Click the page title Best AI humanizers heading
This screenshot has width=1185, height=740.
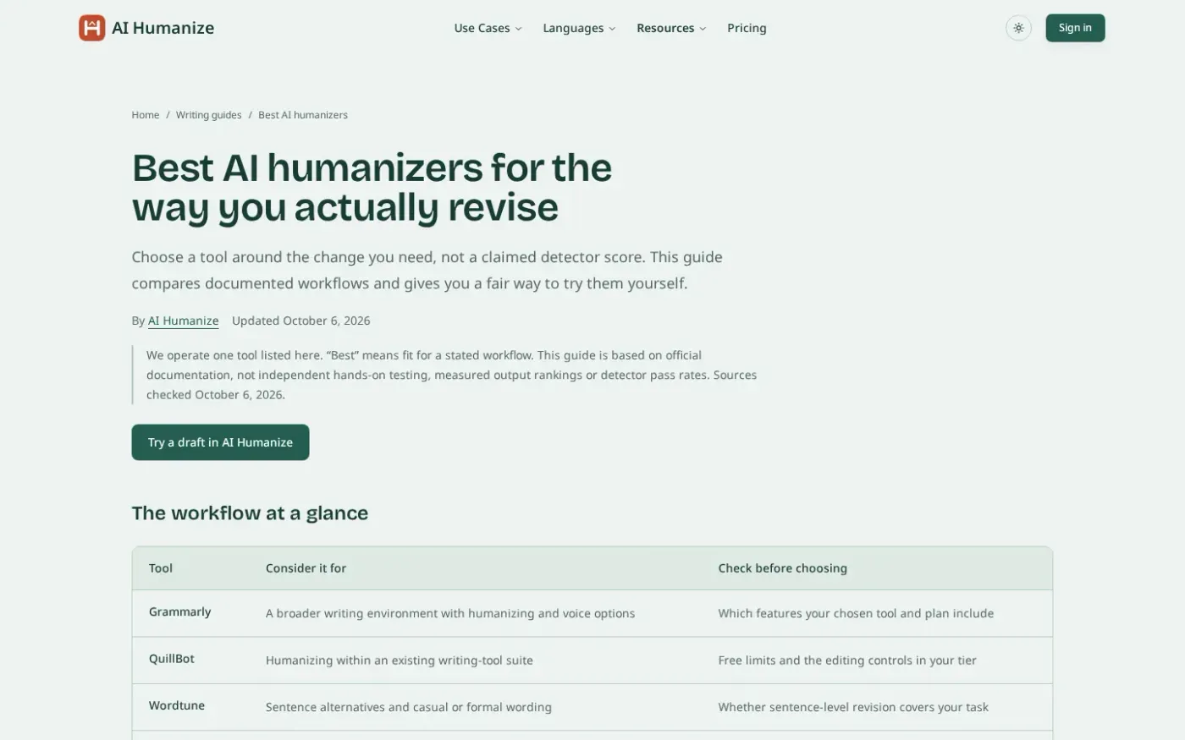pos(372,187)
